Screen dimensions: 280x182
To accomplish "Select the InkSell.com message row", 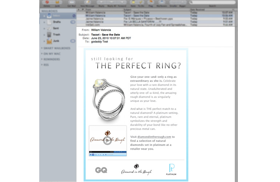I will click(156, 25).
